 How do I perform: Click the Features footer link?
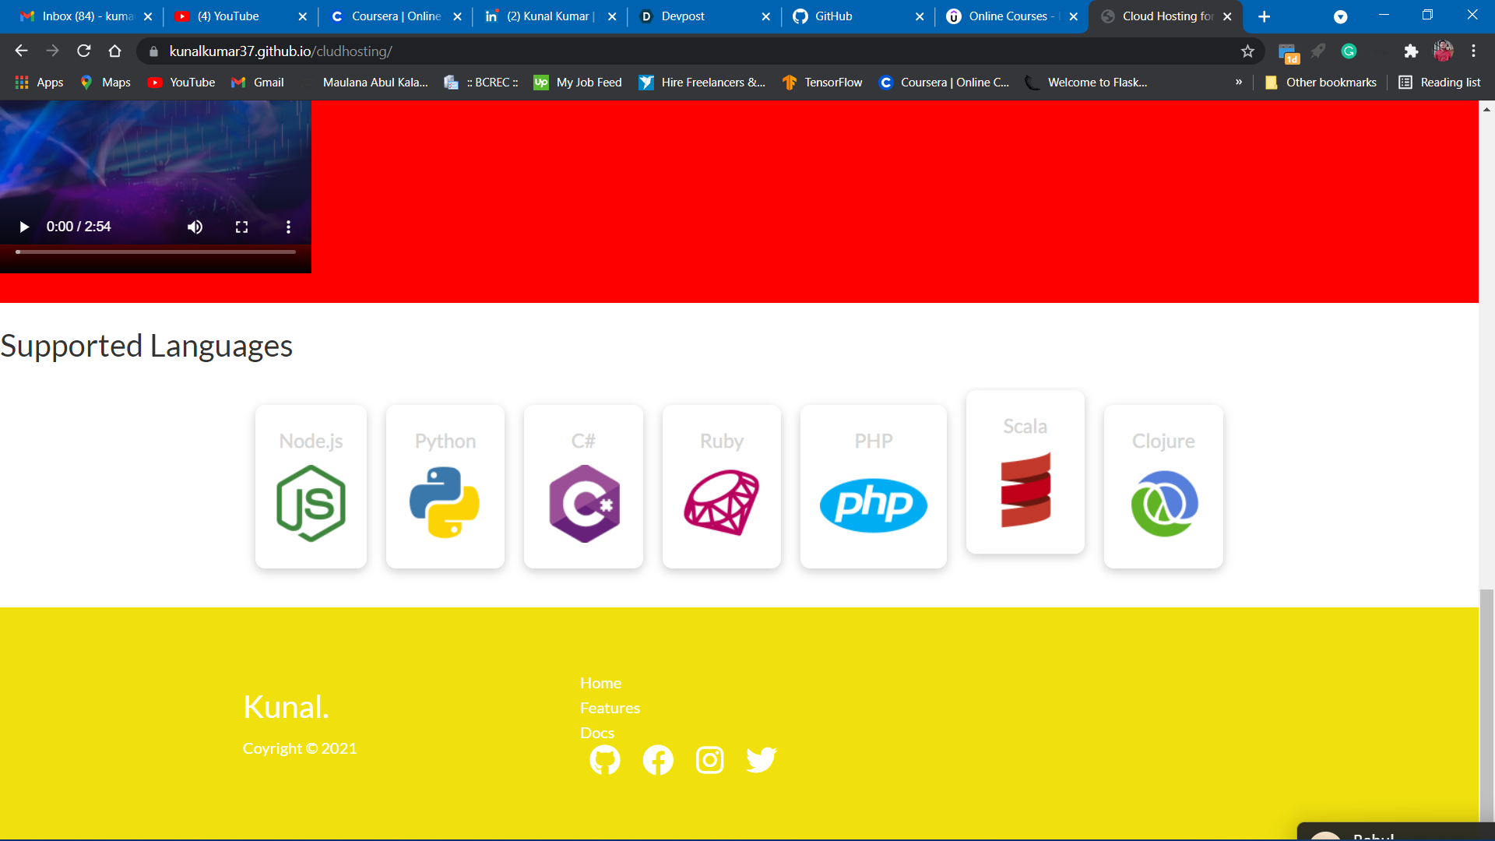tap(610, 708)
